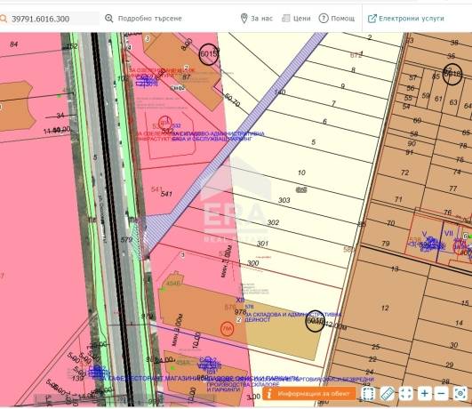Click parcel 303 on the map
Screen dimensions: 472x409
284,200
